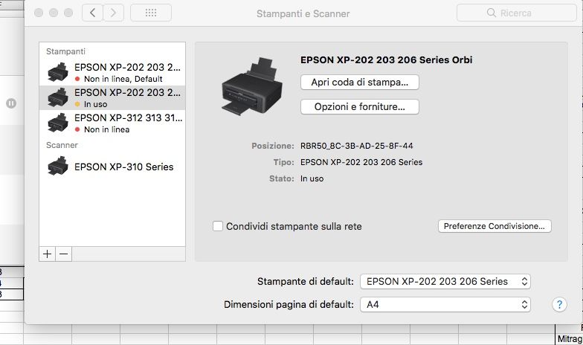Remove printer with the minus button

64,254
